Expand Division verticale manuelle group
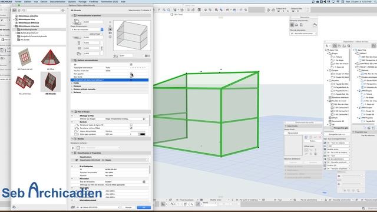377x212 pixels. [72, 89]
